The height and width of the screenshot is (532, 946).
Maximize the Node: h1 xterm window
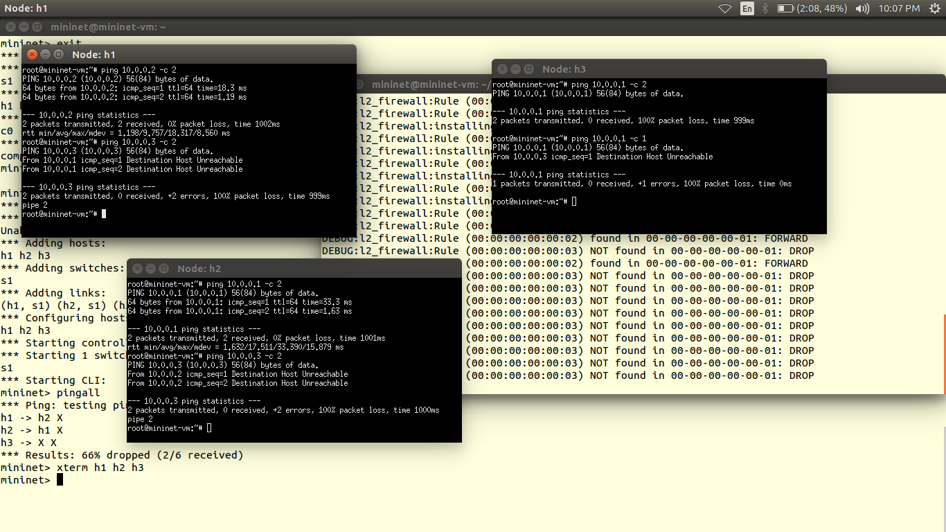[x=59, y=54]
